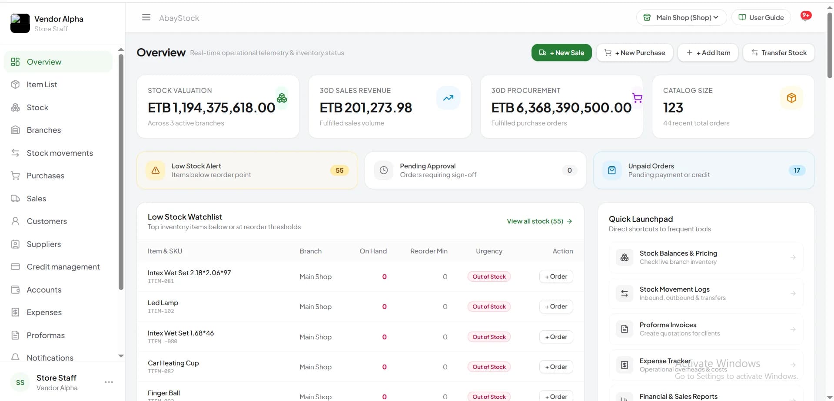Image resolution: width=834 pixels, height=401 pixels.
Task: Select Overview in the sidebar menu
Action: tap(58, 62)
